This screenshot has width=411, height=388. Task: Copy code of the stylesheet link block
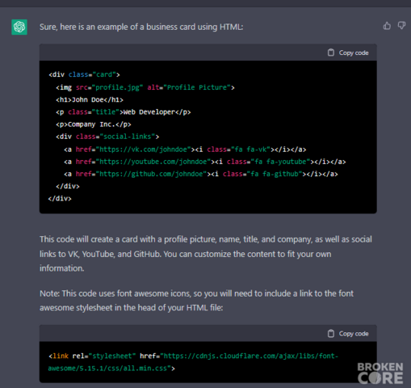(348, 334)
